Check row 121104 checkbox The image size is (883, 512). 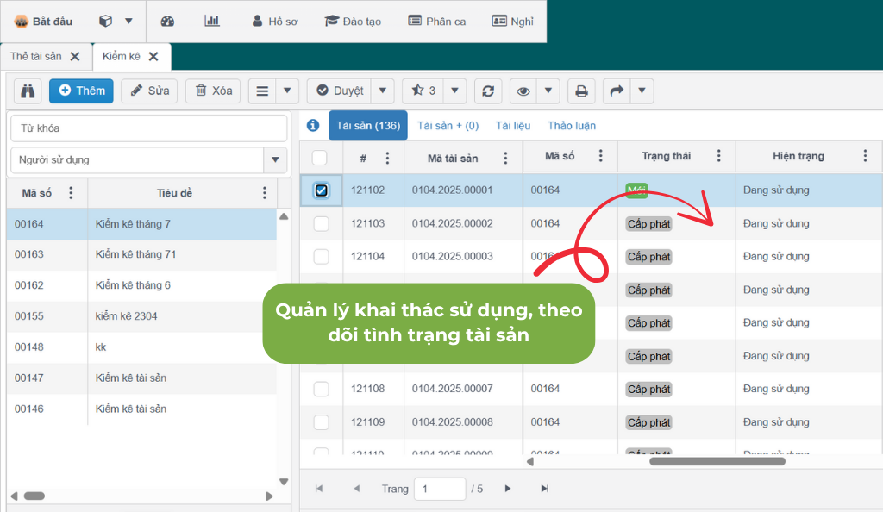(321, 257)
